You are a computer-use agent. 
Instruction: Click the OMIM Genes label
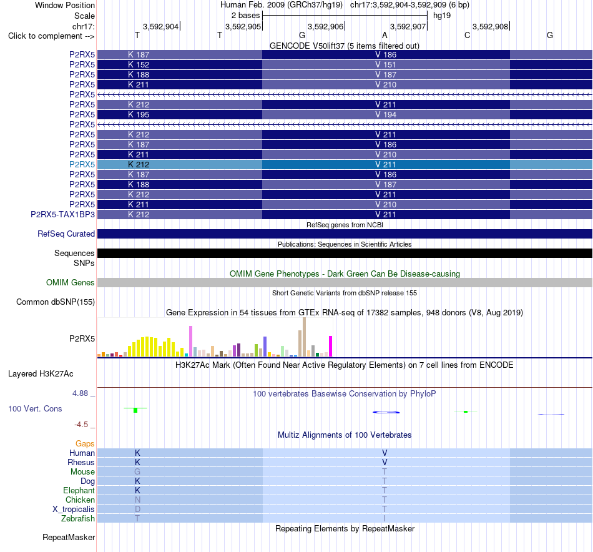click(71, 283)
